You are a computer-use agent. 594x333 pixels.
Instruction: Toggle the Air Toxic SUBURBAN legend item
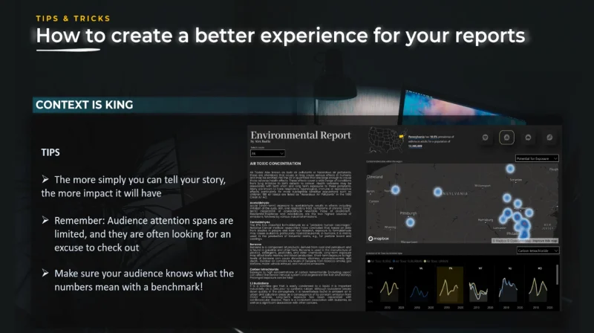[408, 262]
